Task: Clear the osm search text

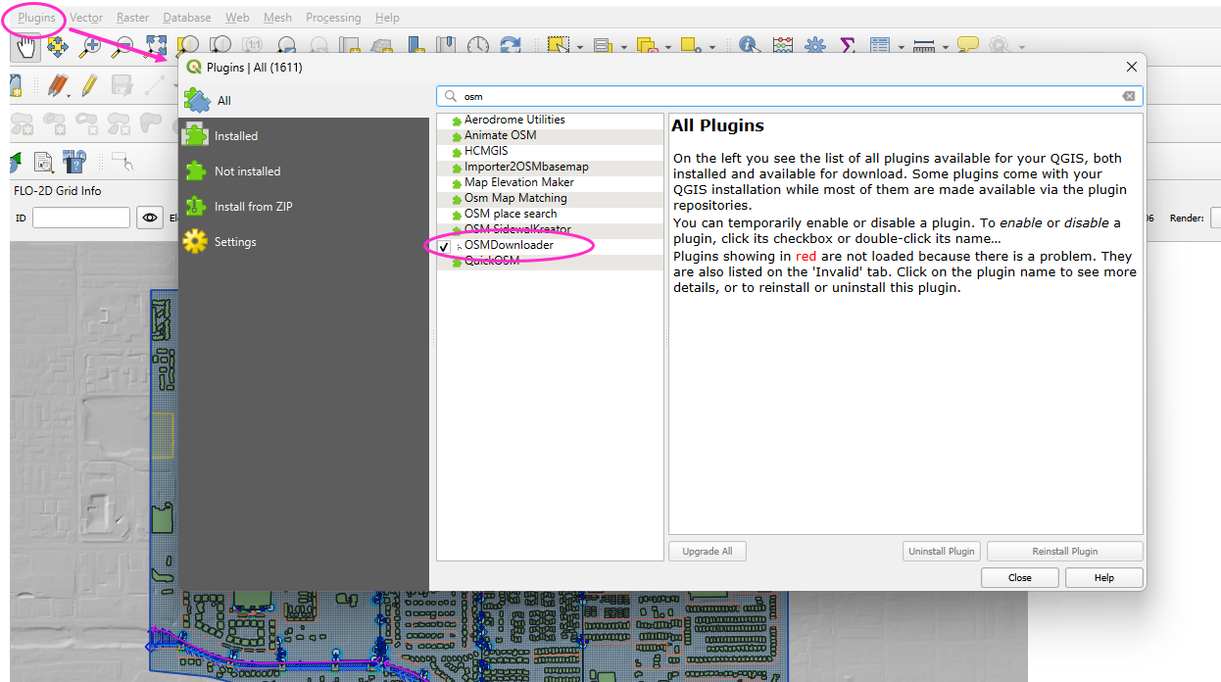Action: pyautogui.click(x=1129, y=96)
